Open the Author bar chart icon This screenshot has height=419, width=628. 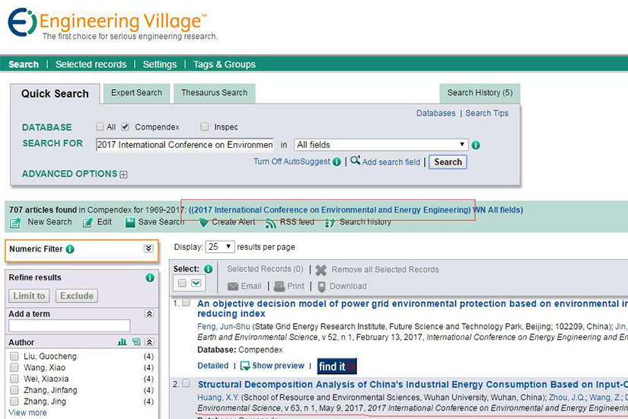click(122, 342)
